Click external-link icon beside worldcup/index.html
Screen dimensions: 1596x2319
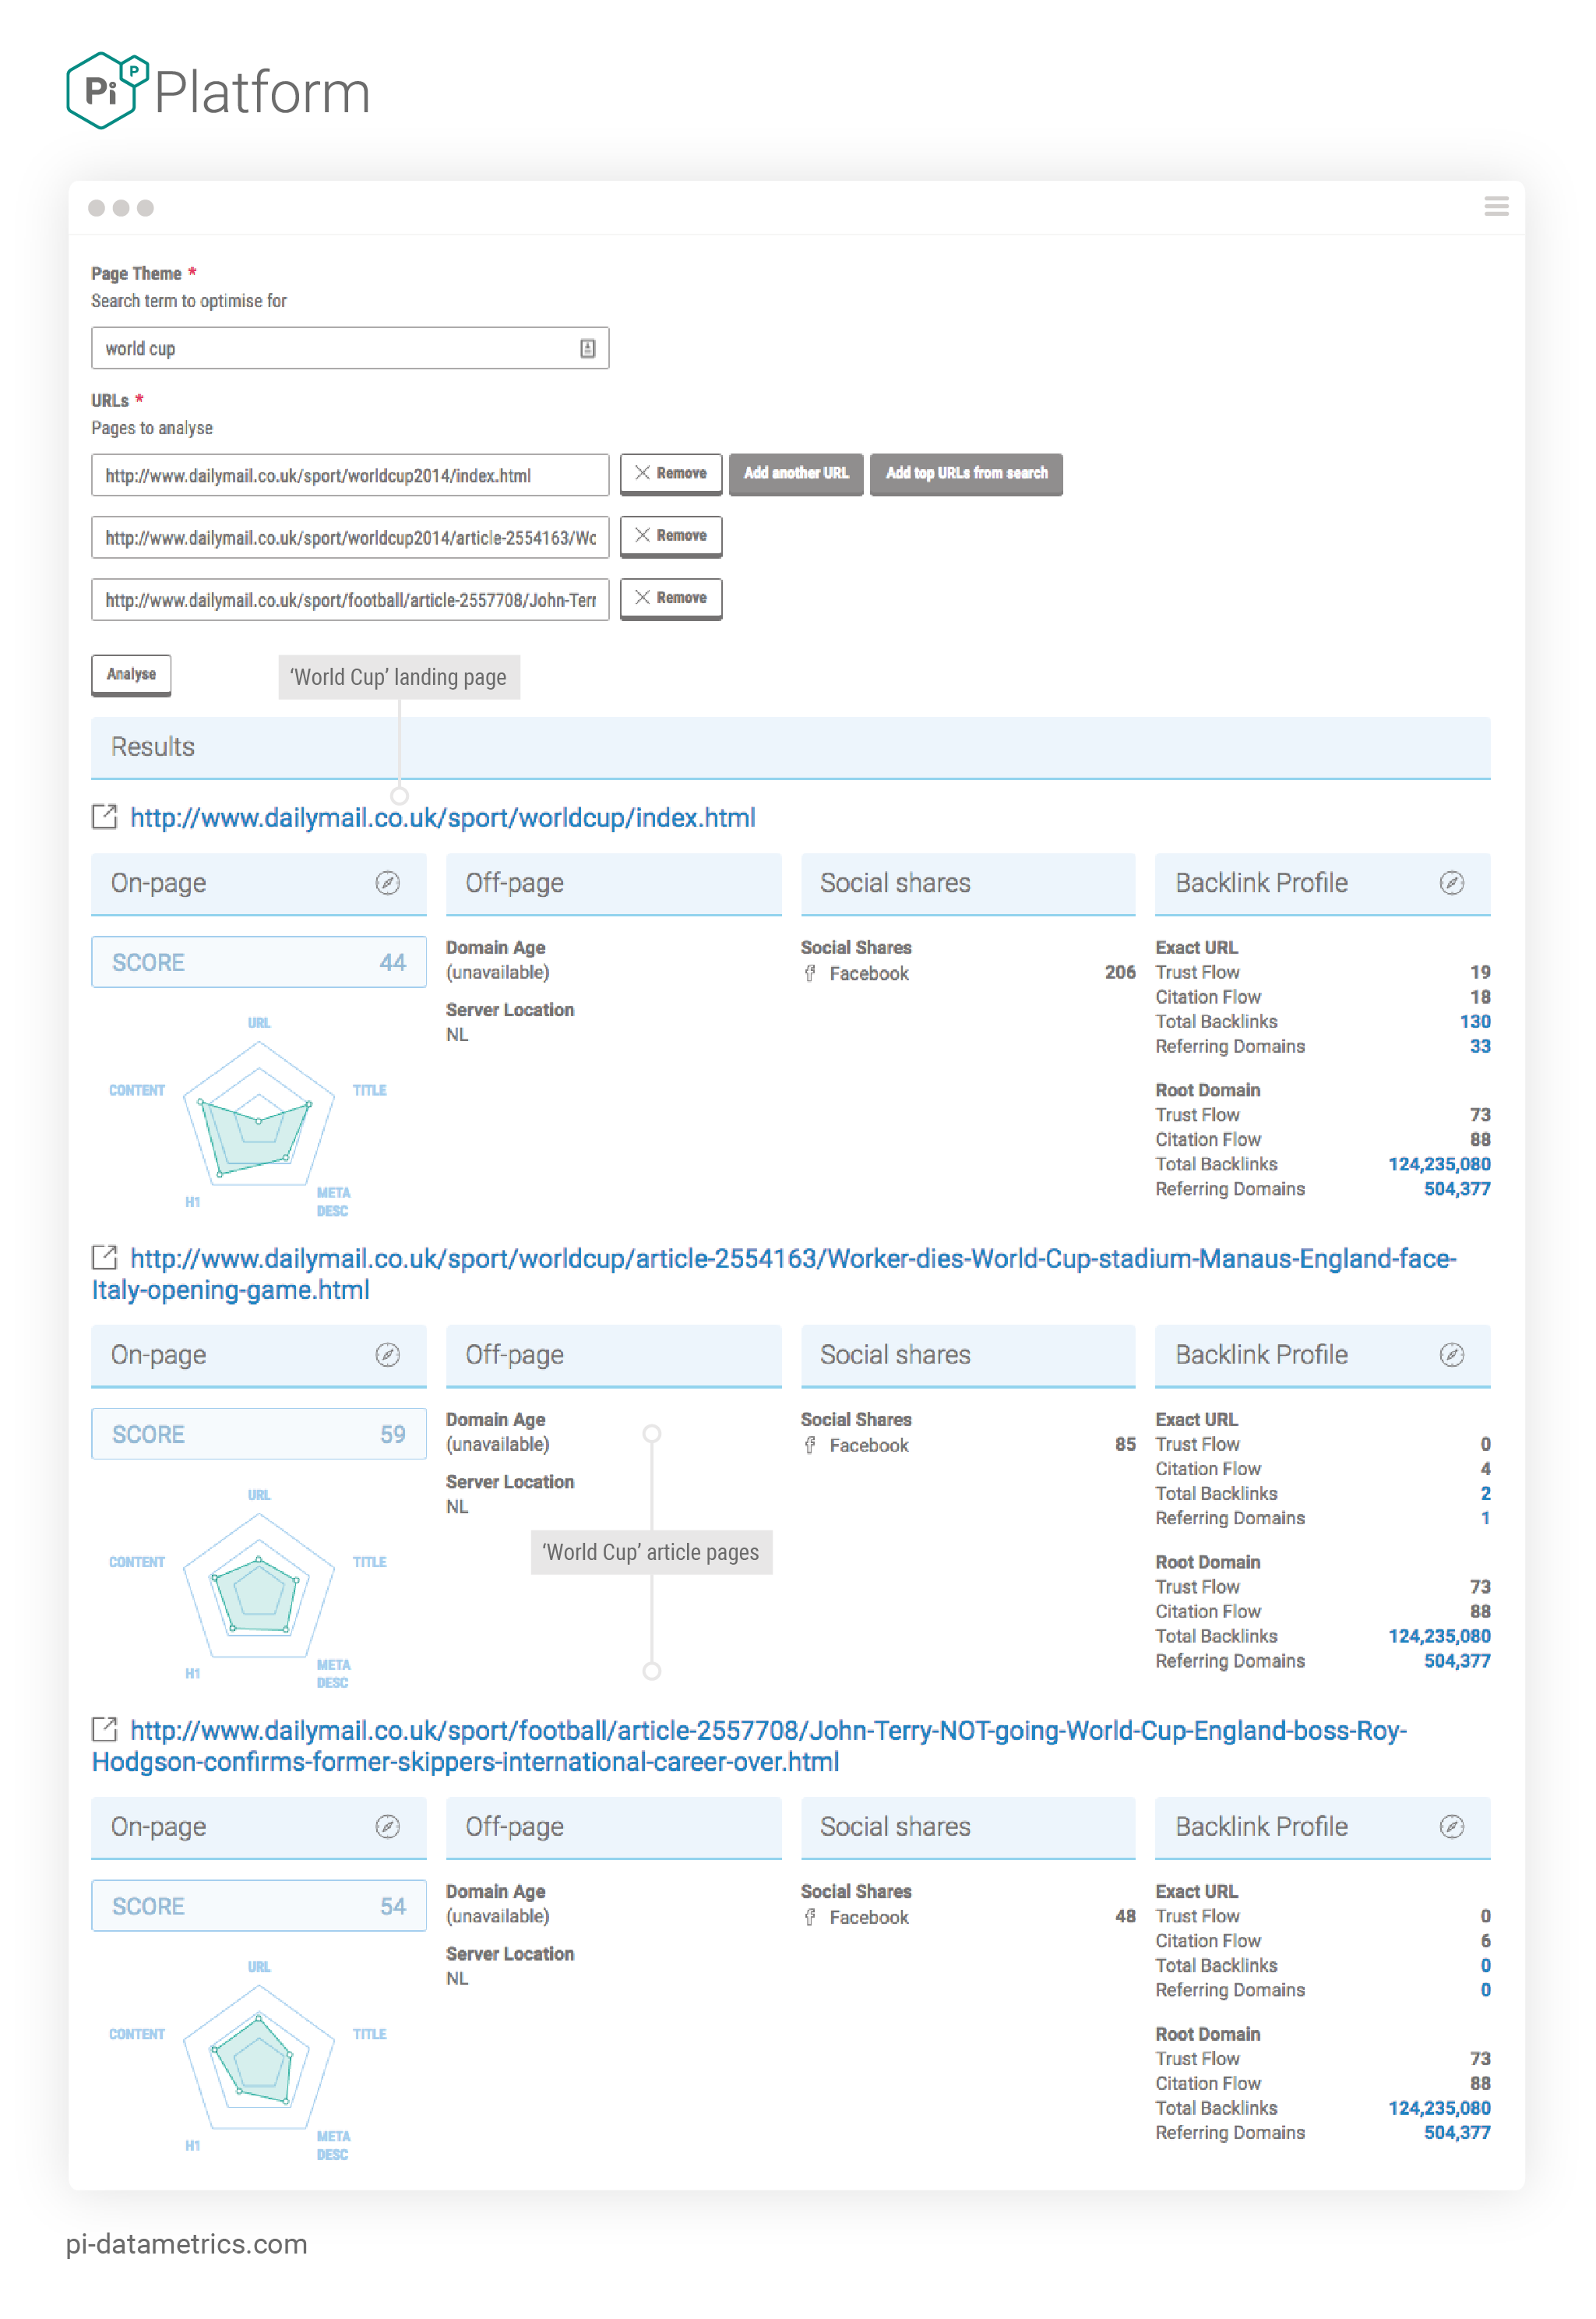[x=105, y=817]
